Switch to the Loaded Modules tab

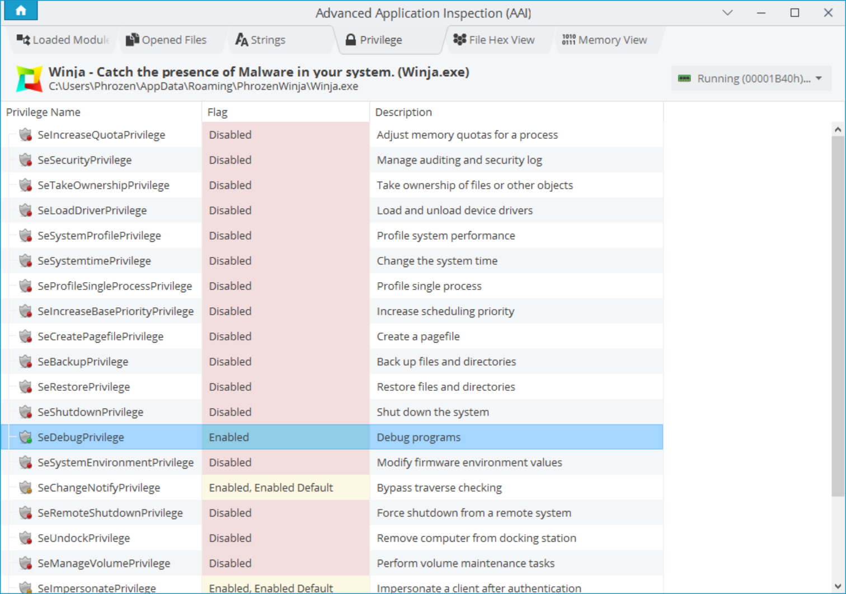[63, 40]
